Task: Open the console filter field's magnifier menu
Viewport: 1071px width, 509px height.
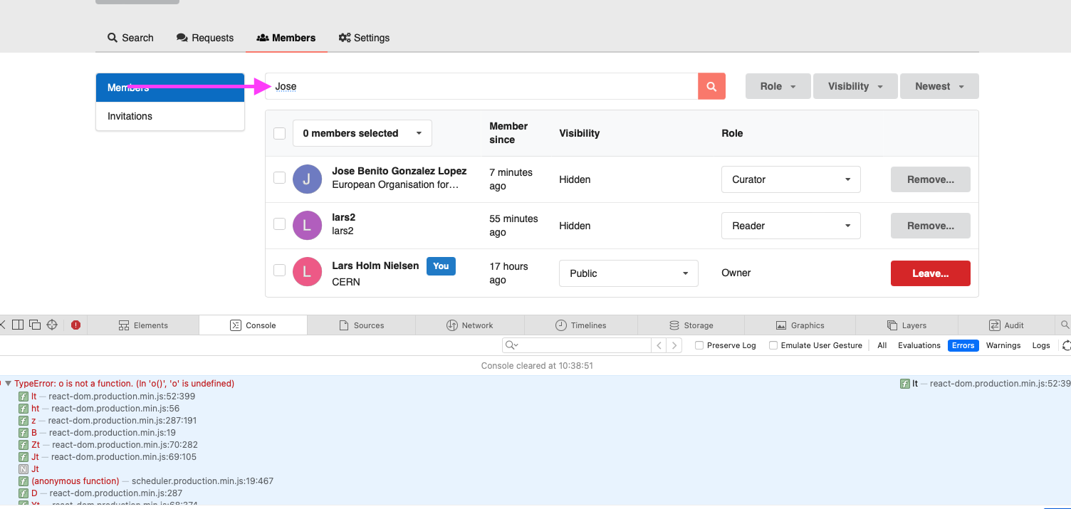Action: (x=508, y=345)
